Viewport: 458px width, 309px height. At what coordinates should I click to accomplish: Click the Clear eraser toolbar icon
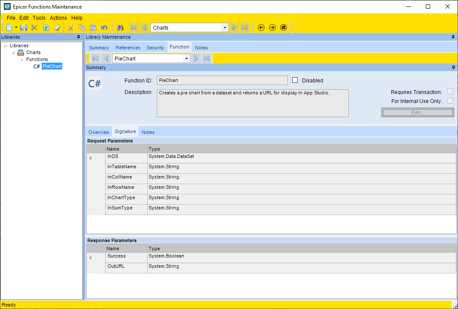[x=57, y=28]
